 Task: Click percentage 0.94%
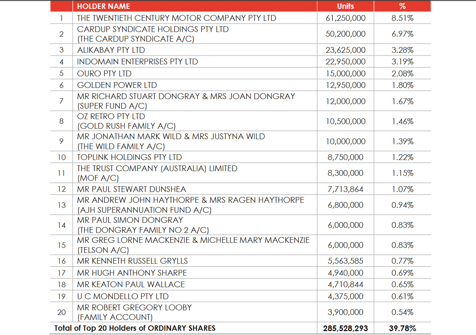(402, 205)
